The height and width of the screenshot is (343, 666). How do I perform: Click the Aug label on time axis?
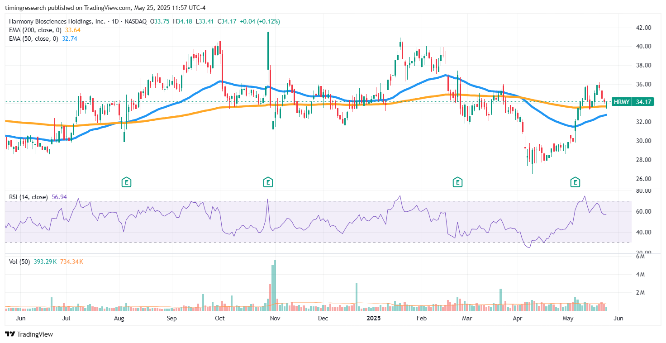119,318
